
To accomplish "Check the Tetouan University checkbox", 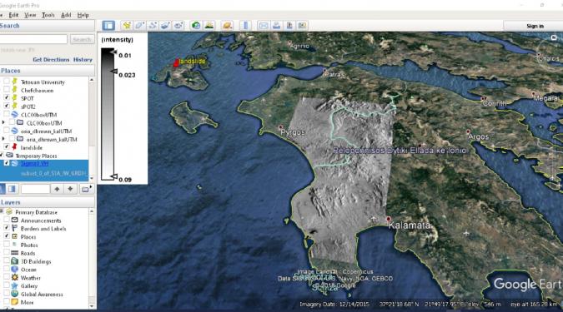I will pyautogui.click(x=7, y=82).
